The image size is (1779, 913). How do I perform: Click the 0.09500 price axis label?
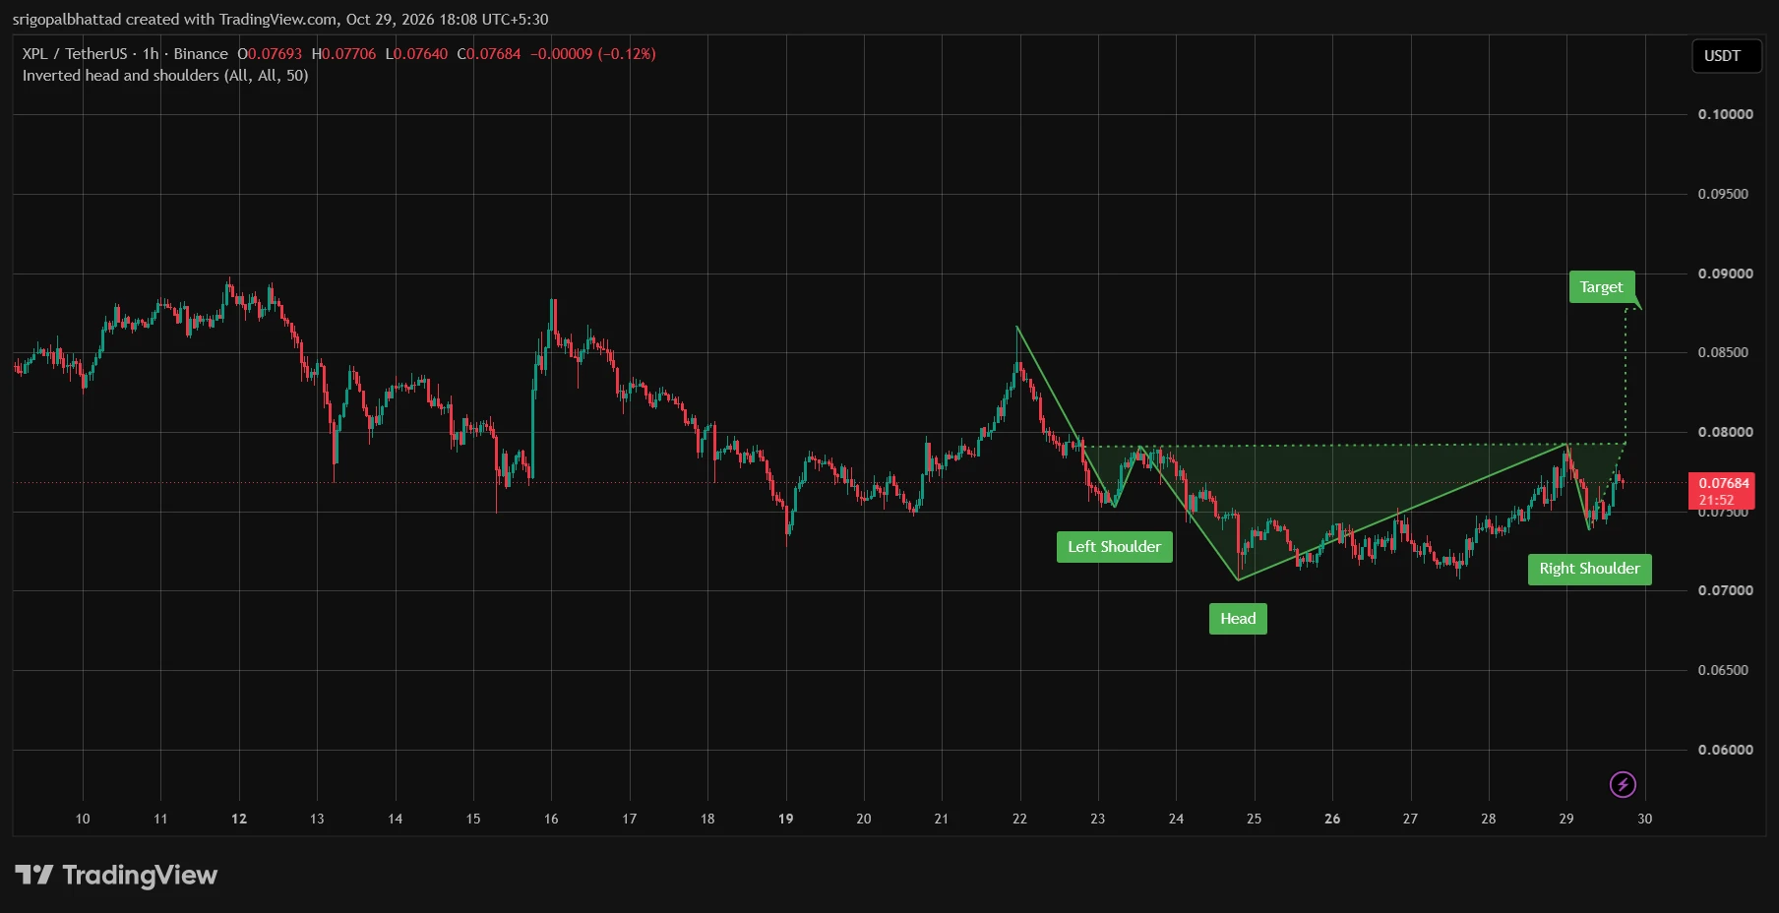click(1724, 194)
